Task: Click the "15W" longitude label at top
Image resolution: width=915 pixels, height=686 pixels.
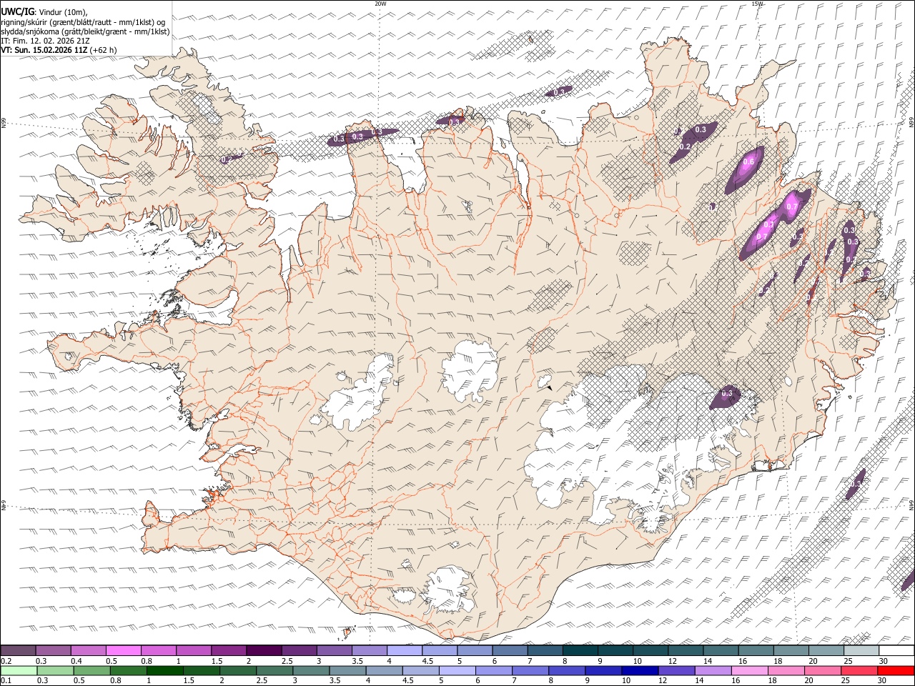Action: pyautogui.click(x=757, y=4)
